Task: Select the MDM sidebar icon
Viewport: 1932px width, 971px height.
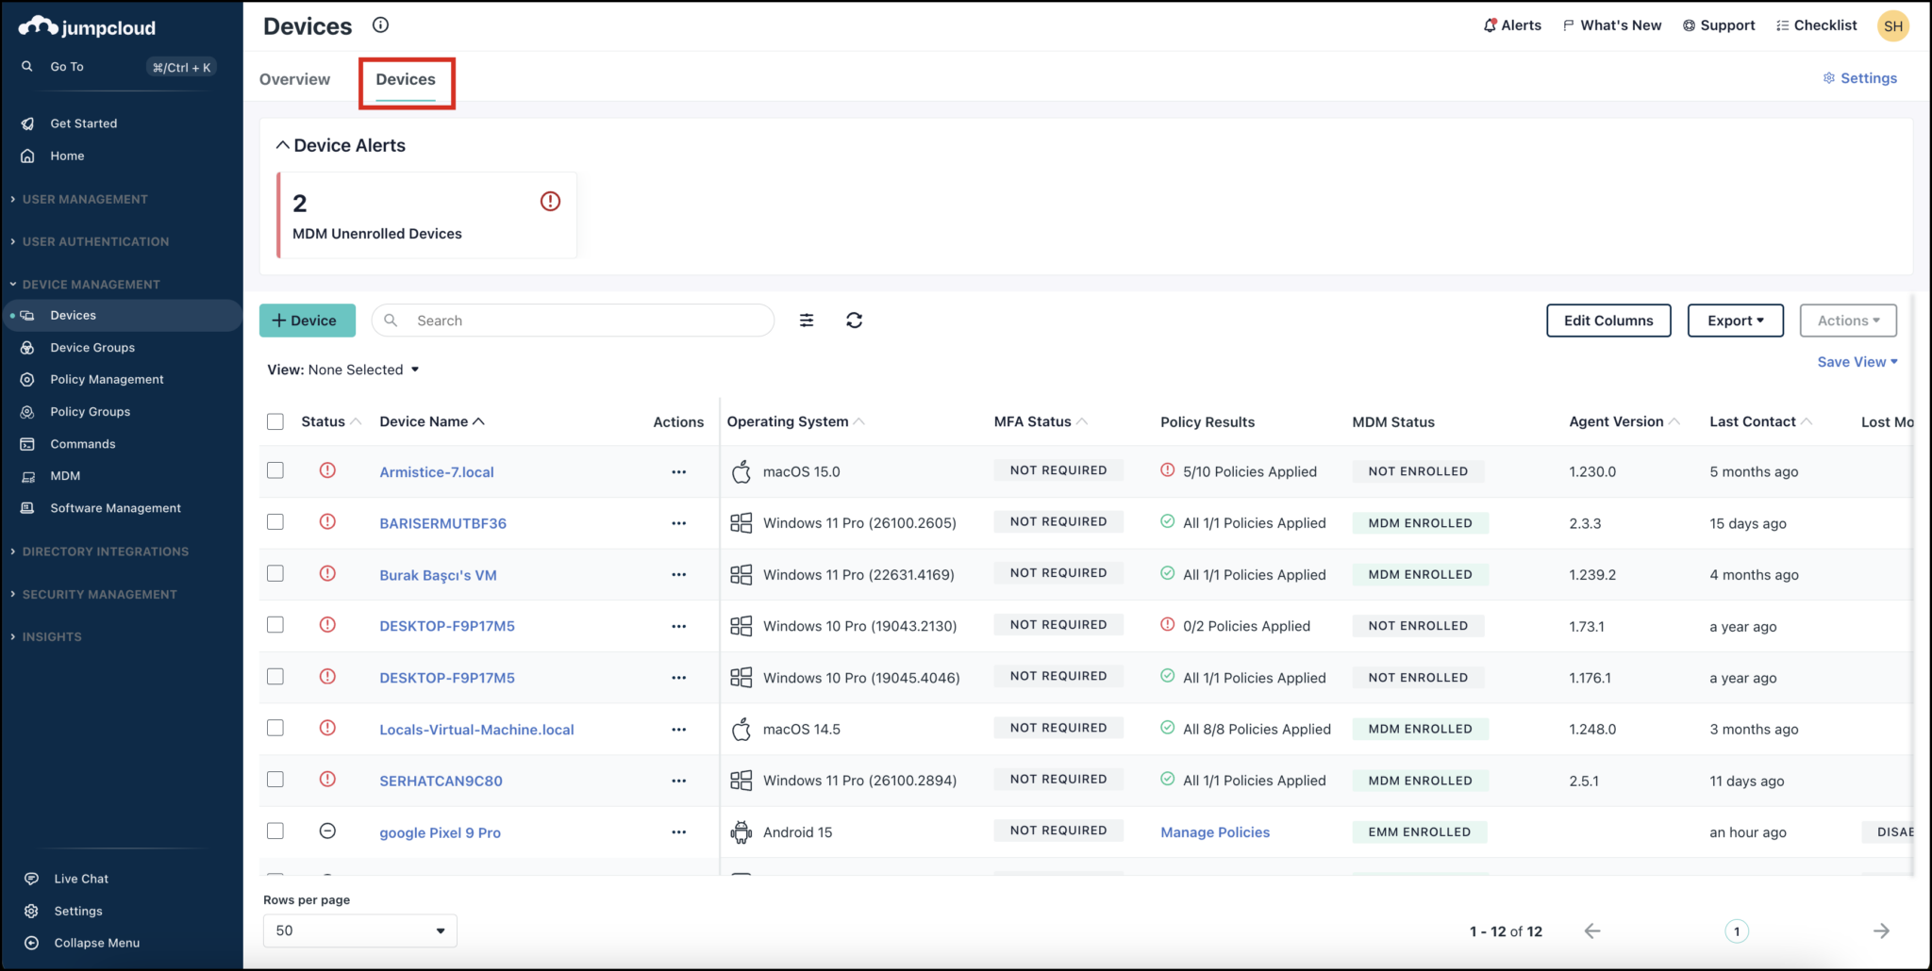Action: [x=27, y=476]
